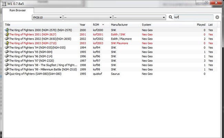Image resolution: width=224 pixels, height=138 pixels.
Task: Click ROM name 'kof2001'
Action: click(98, 34)
